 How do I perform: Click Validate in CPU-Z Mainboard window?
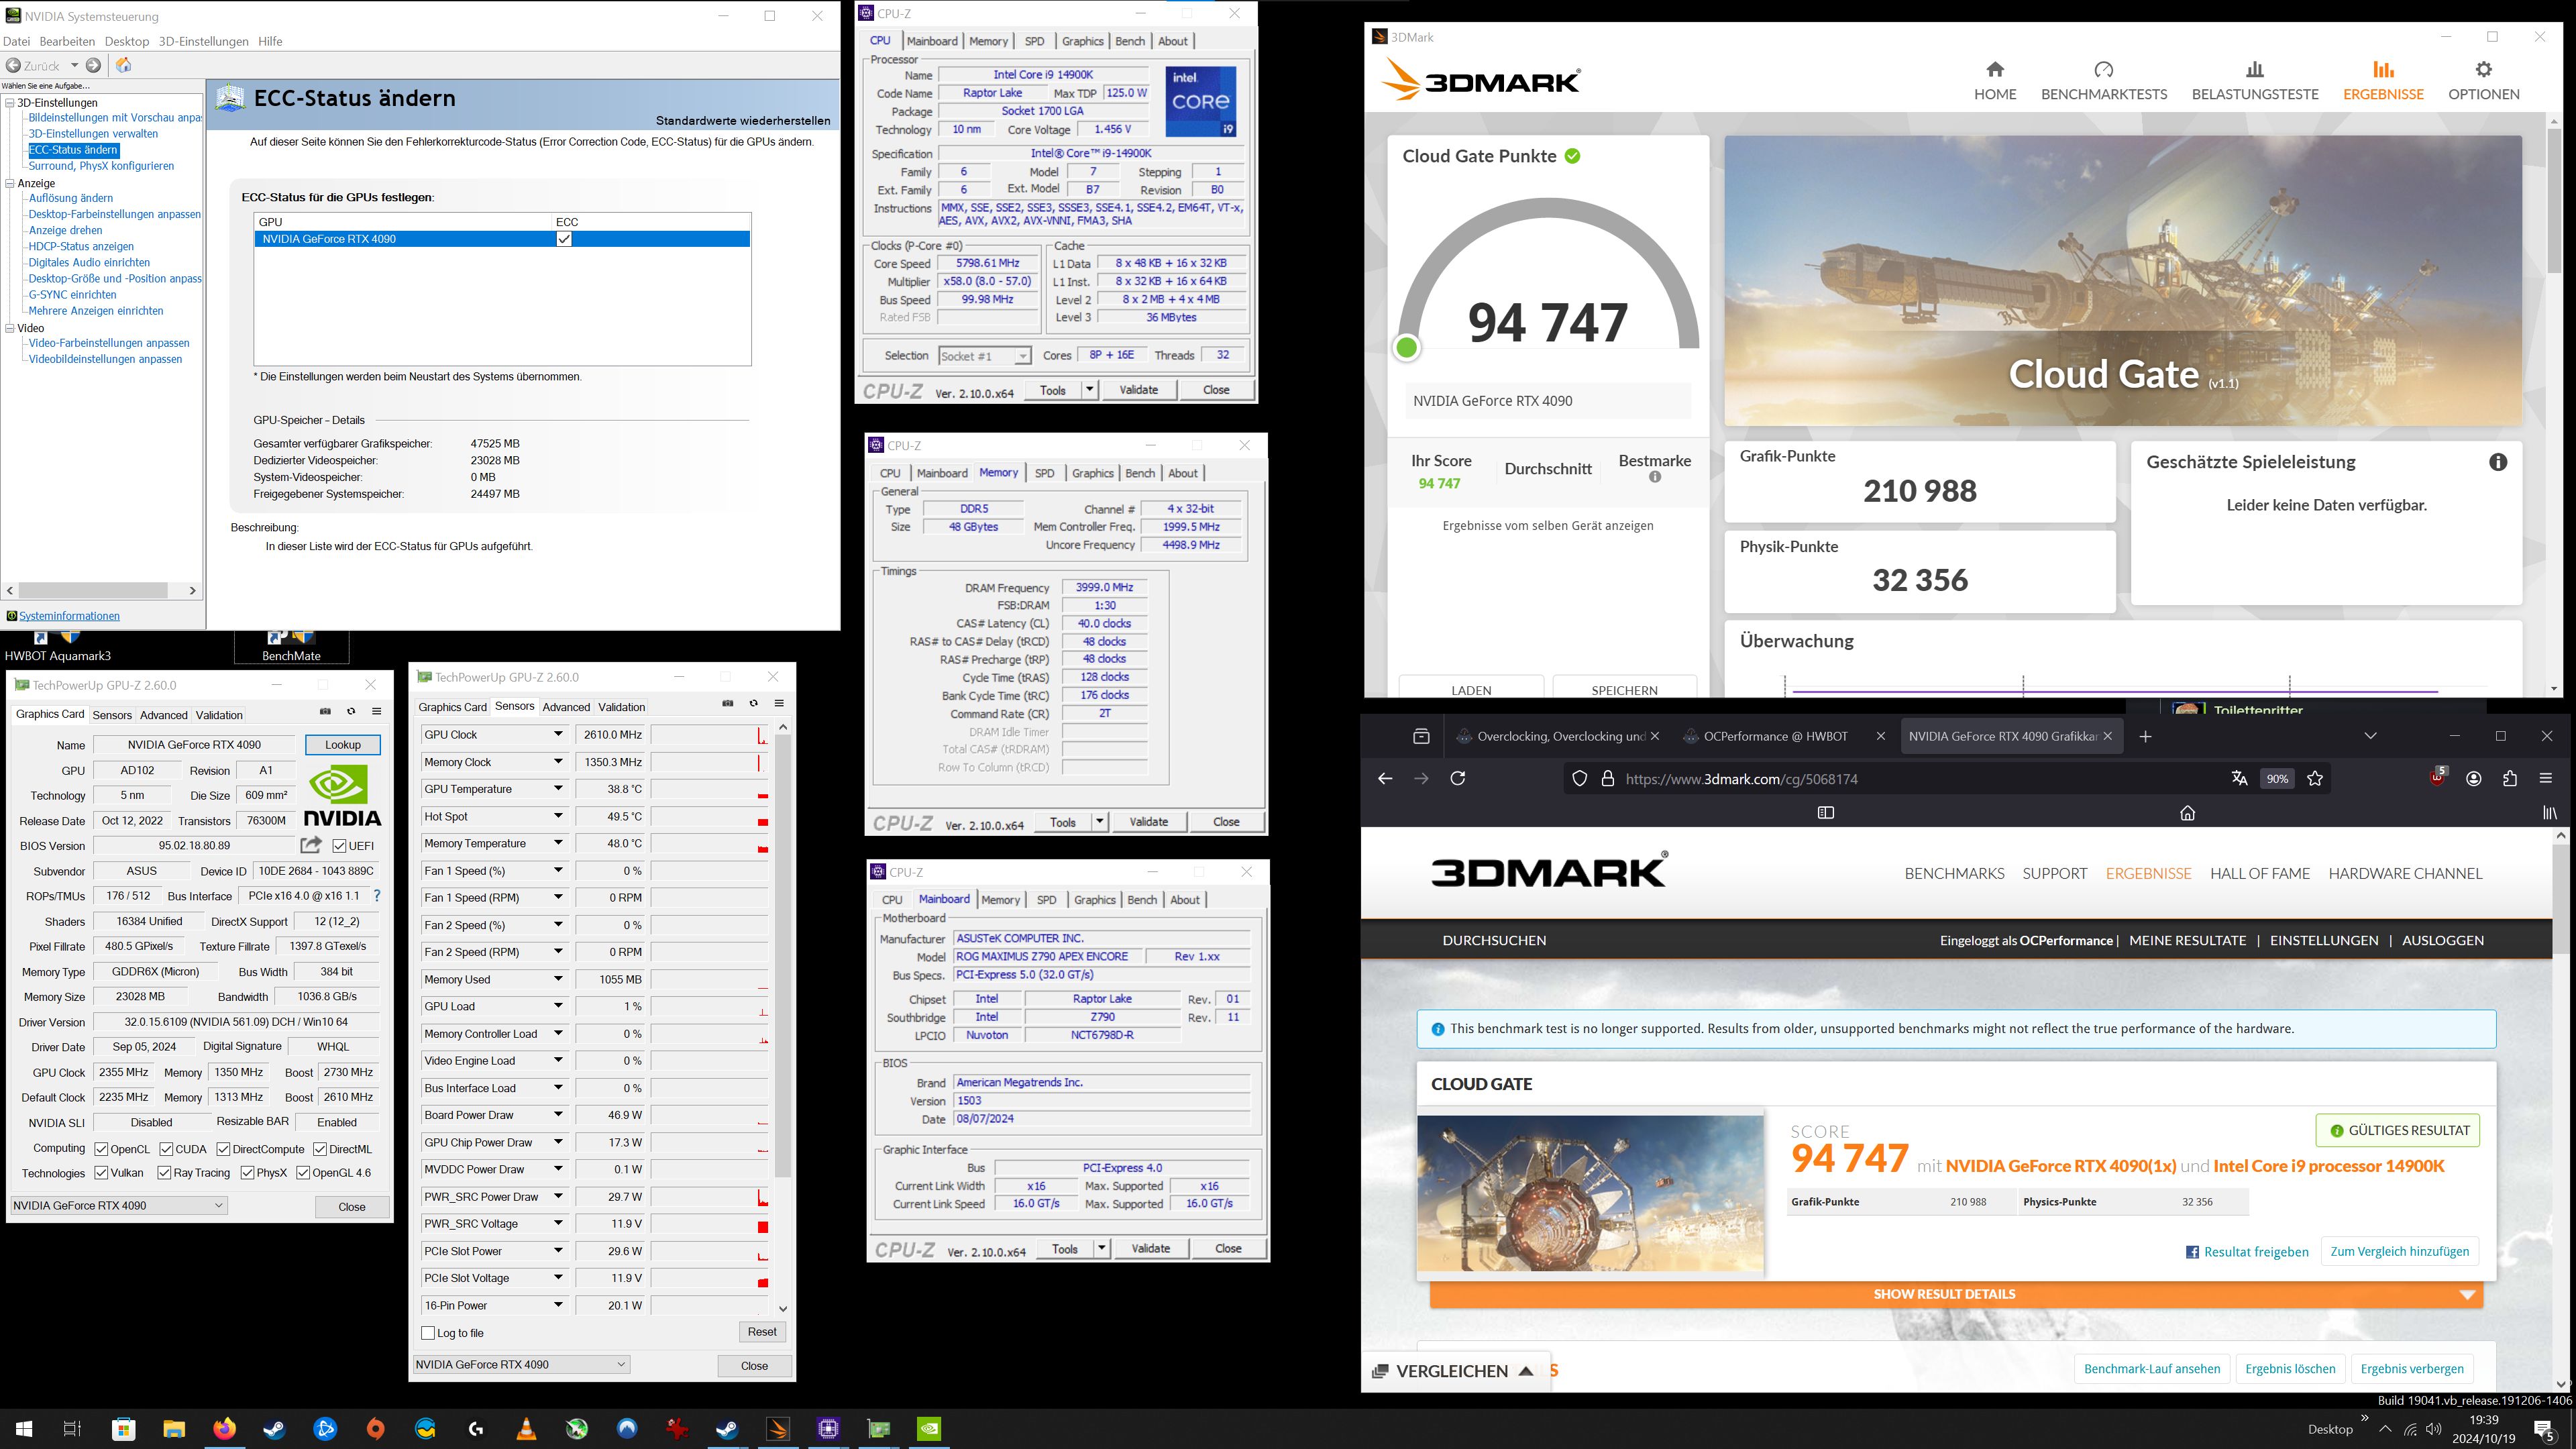point(1150,1248)
